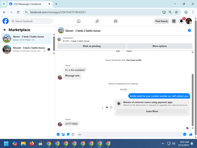Open More options for the listing

(160, 46)
